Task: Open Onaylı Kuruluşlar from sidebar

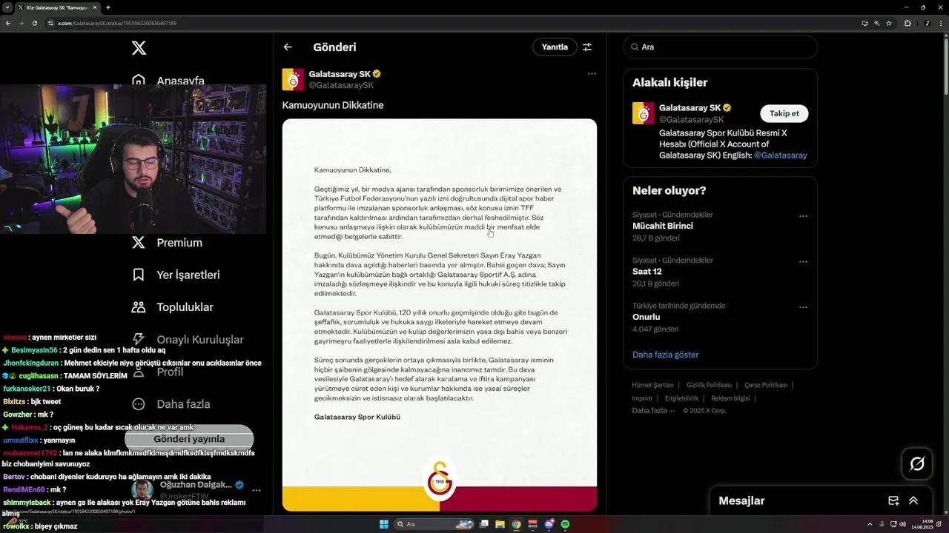Action: 187,339
